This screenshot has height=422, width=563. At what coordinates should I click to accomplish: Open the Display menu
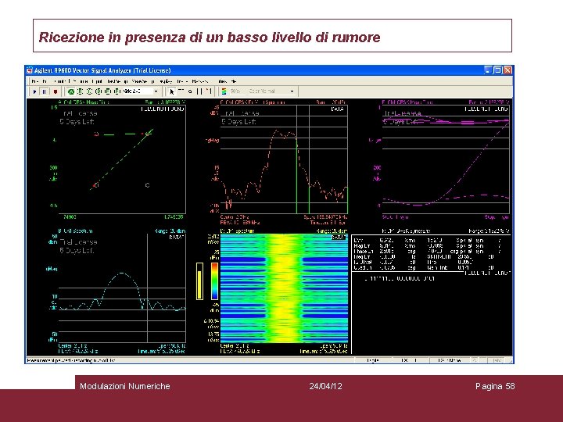(166, 81)
